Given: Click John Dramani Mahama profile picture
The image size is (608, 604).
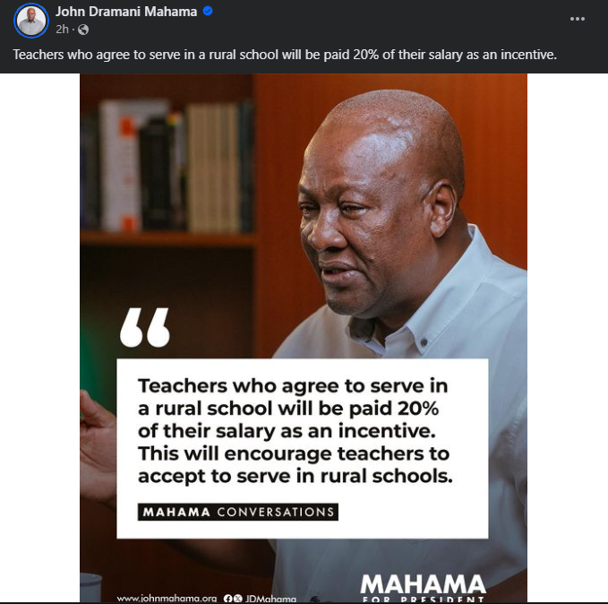Looking at the screenshot, I should [31, 21].
